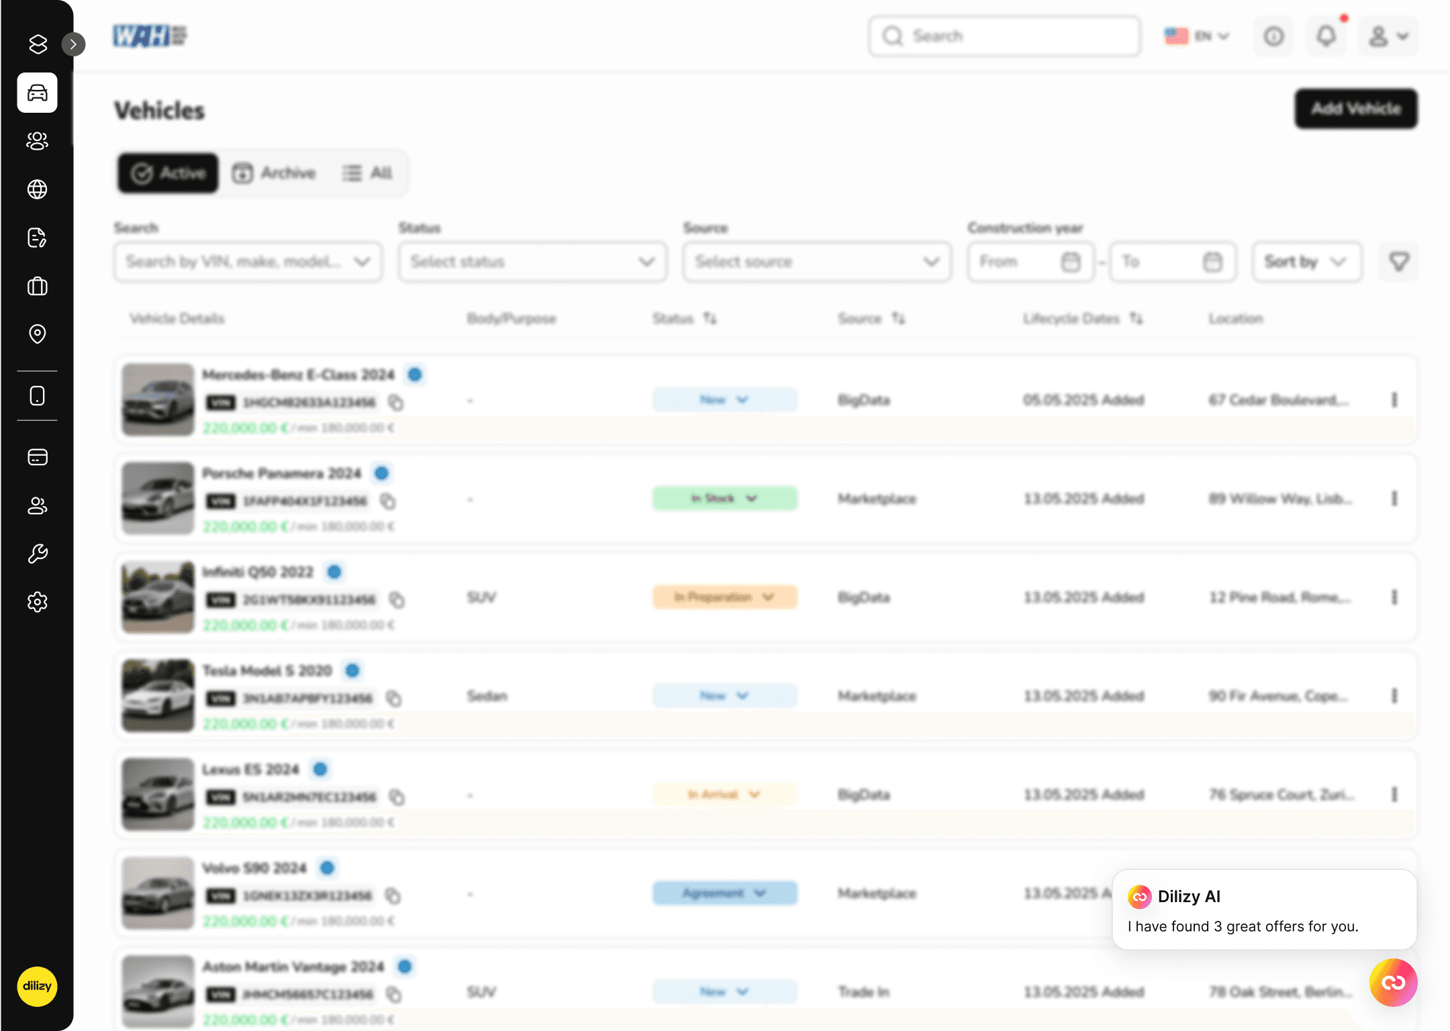The height and width of the screenshot is (1031, 1450).
Task: Click the Add Vehicle button
Action: tap(1355, 109)
